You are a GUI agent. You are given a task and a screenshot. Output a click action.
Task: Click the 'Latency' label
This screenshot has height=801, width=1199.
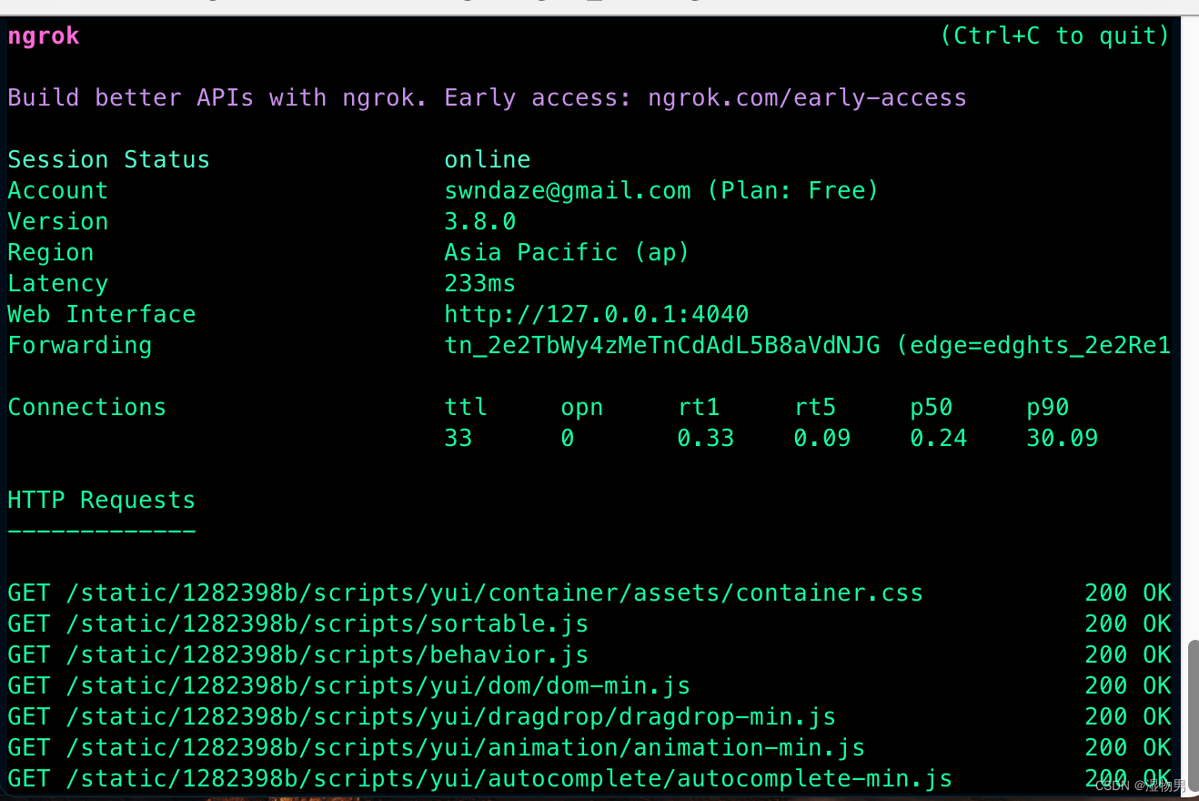58,283
